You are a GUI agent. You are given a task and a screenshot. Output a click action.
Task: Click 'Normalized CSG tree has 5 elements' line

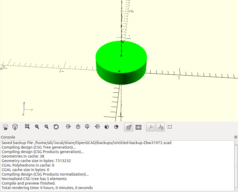(x=34, y=179)
